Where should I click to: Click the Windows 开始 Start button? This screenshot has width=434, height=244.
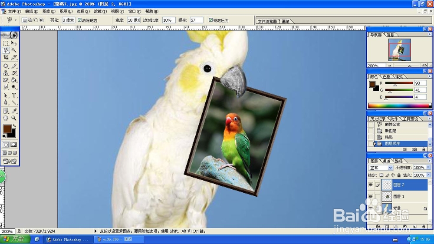(16, 239)
